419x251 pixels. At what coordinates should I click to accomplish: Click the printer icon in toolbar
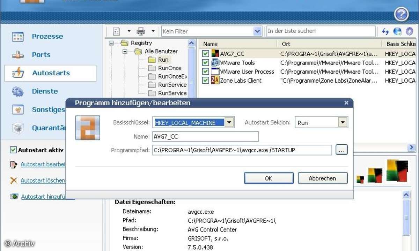(141, 31)
